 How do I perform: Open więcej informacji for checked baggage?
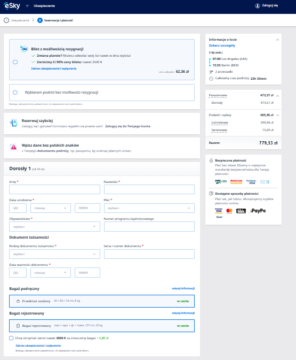coord(183,313)
